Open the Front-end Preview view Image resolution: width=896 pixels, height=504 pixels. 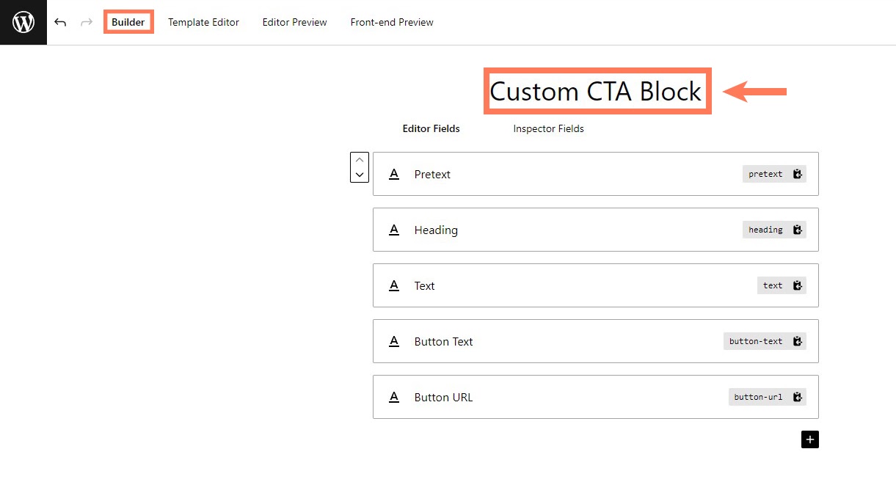(x=392, y=22)
